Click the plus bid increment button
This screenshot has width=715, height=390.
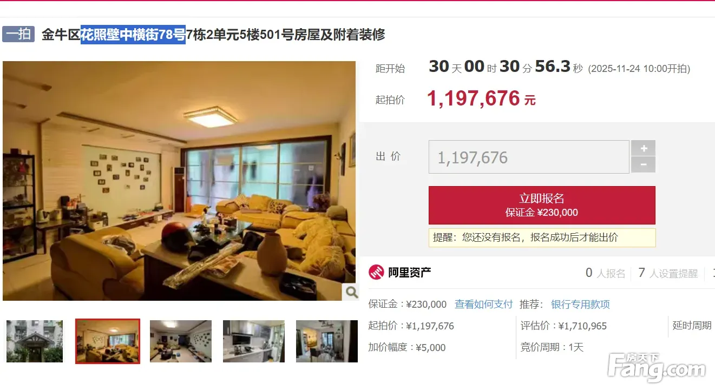tap(643, 148)
